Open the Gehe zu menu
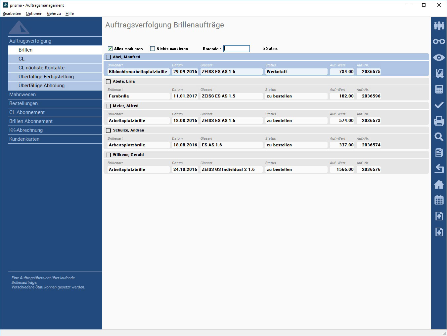The image size is (447, 336). (x=54, y=14)
